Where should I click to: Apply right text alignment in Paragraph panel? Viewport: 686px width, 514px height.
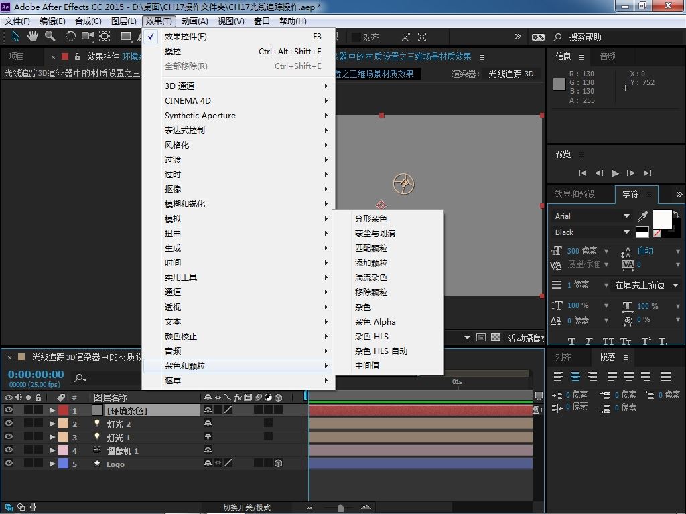click(592, 376)
